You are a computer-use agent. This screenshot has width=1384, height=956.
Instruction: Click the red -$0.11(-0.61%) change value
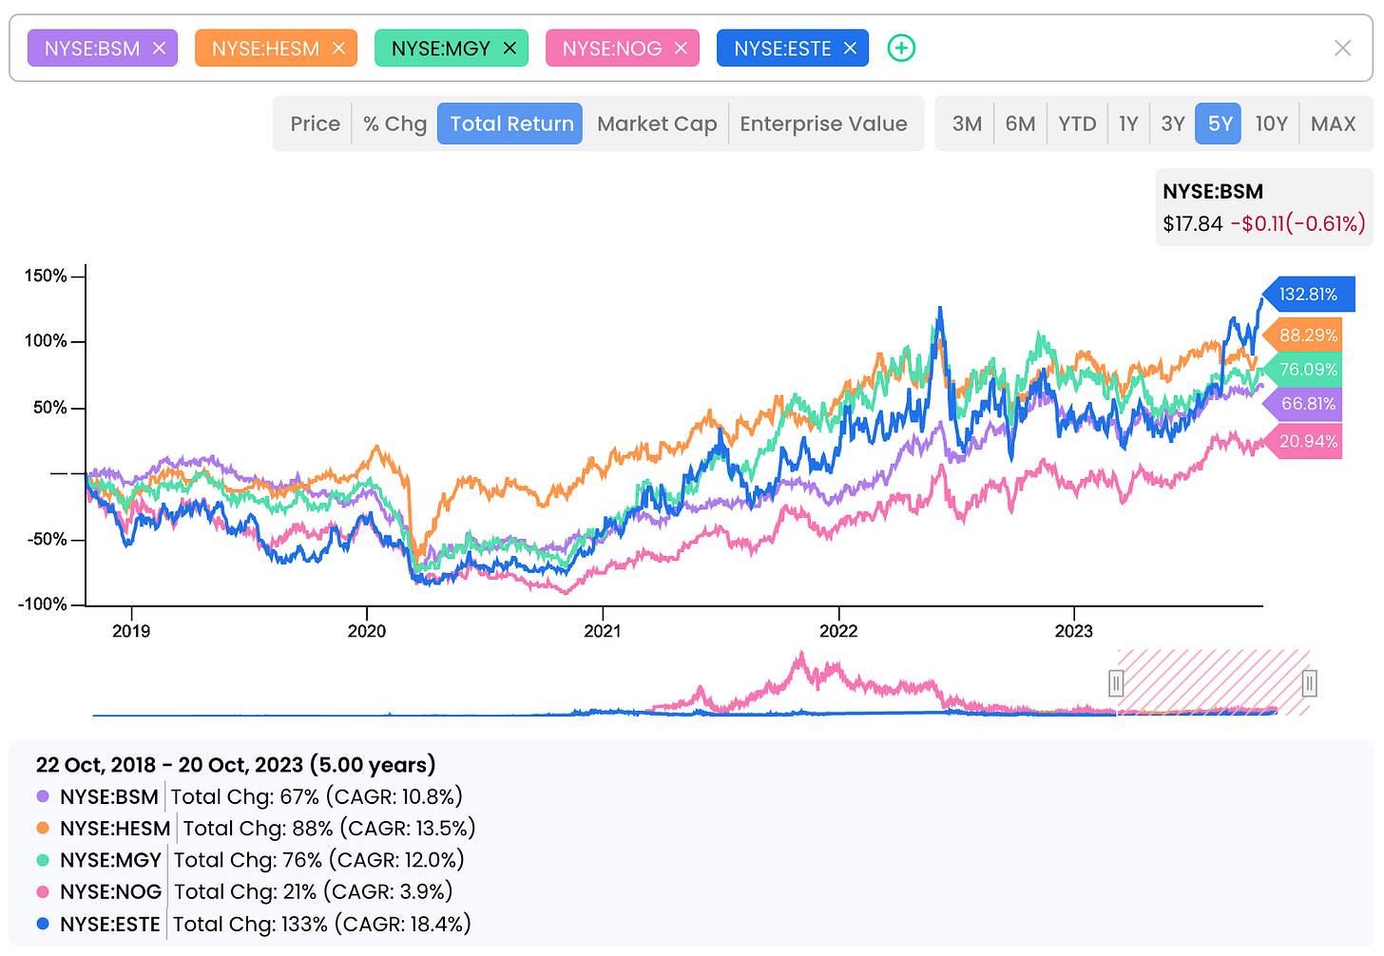(x=1297, y=224)
